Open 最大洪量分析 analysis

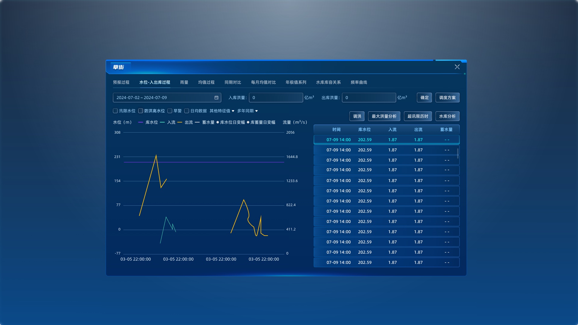[x=384, y=116]
